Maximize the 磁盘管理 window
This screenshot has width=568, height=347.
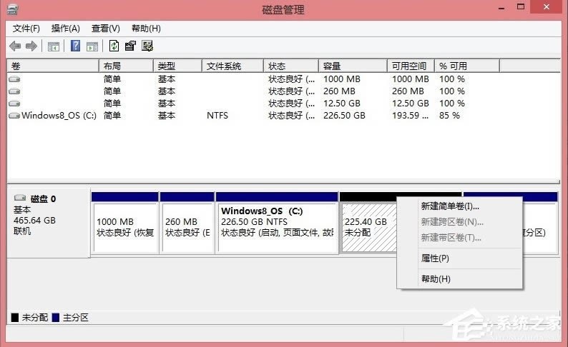[521, 7]
